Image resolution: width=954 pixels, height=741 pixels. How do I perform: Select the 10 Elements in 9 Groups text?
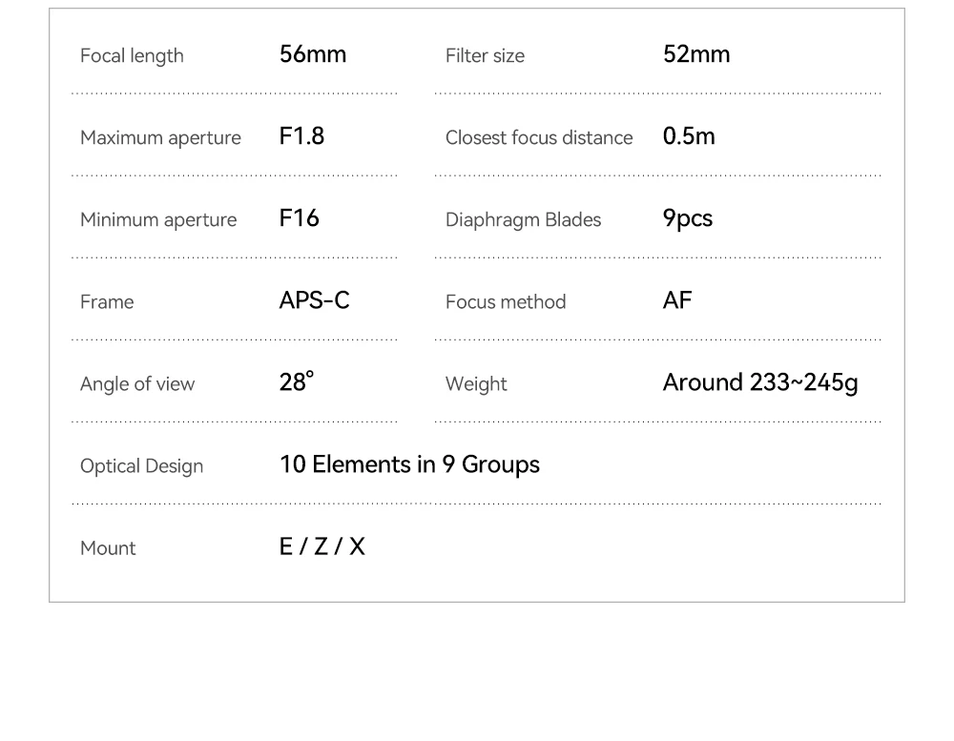[x=409, y=464]
